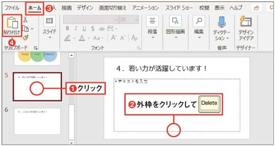Open Clipboard group dialog launcher
This screenshot has height=146, width=275.
[36, 48]
